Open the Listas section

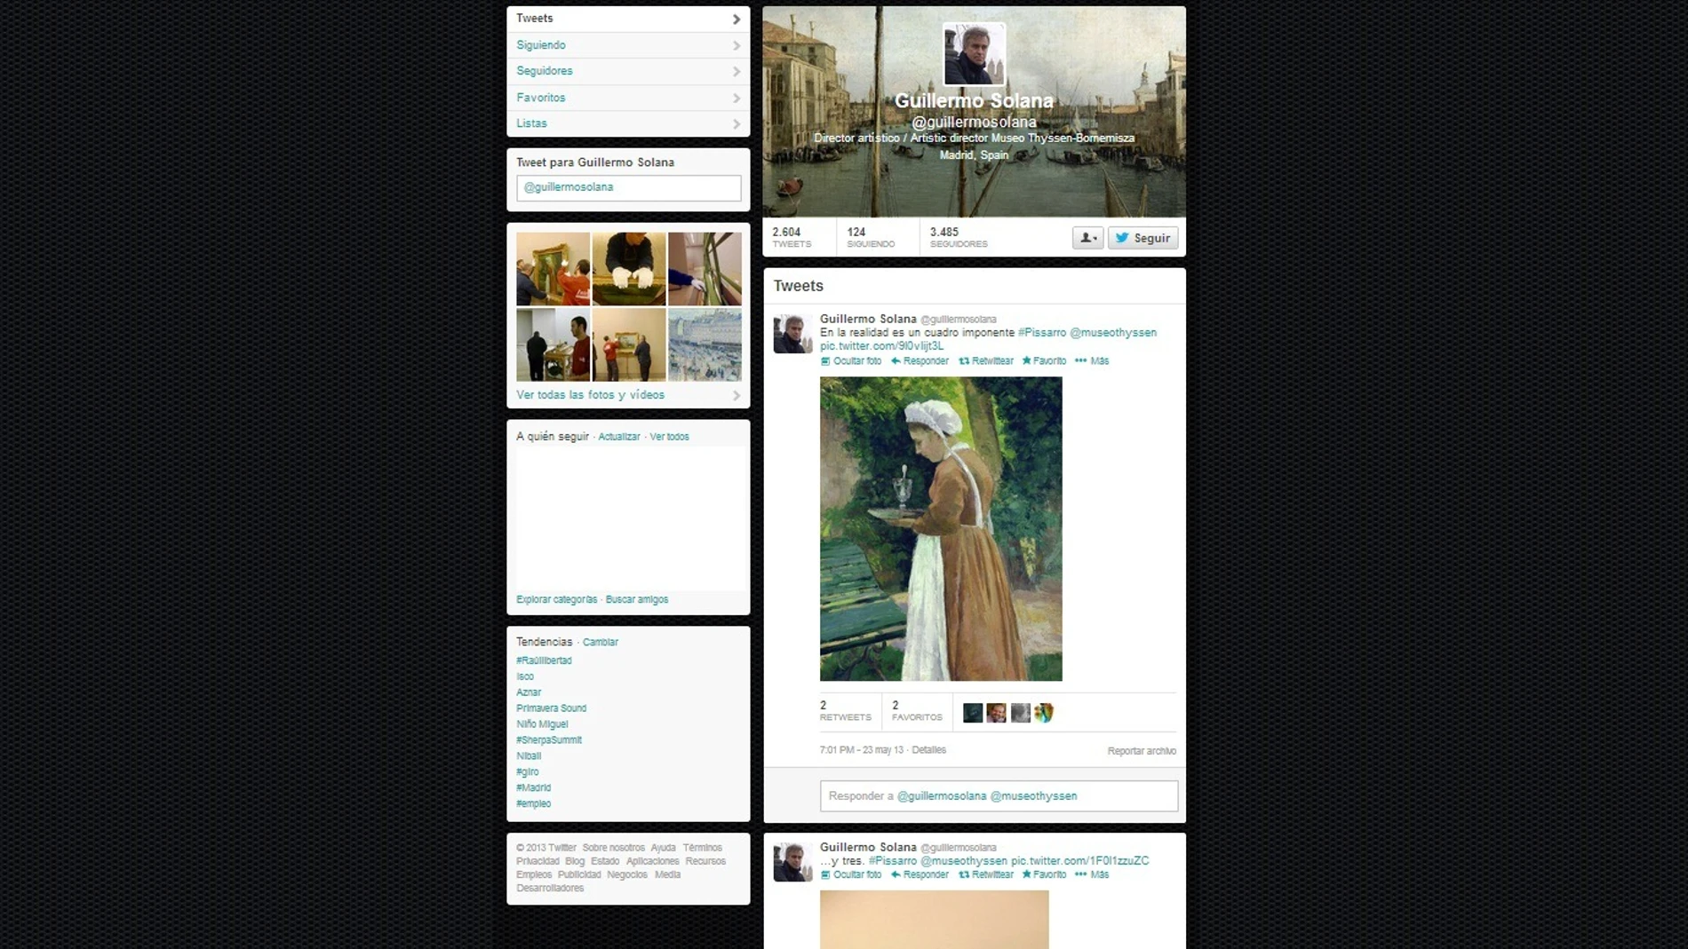click(x=628, y=123)
